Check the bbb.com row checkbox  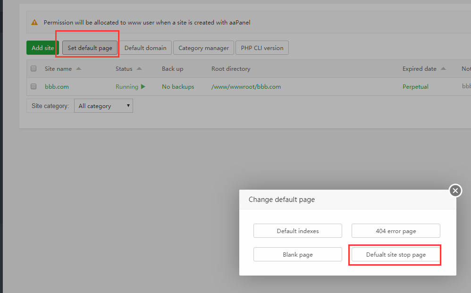click(34, 87)
